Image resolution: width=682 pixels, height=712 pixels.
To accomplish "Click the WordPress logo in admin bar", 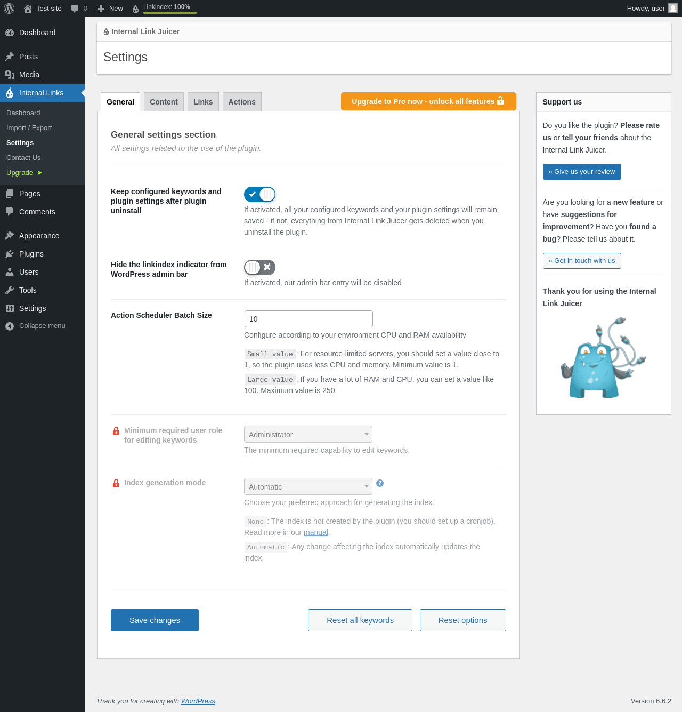I will pyautogui.click(x=9, y=9).
